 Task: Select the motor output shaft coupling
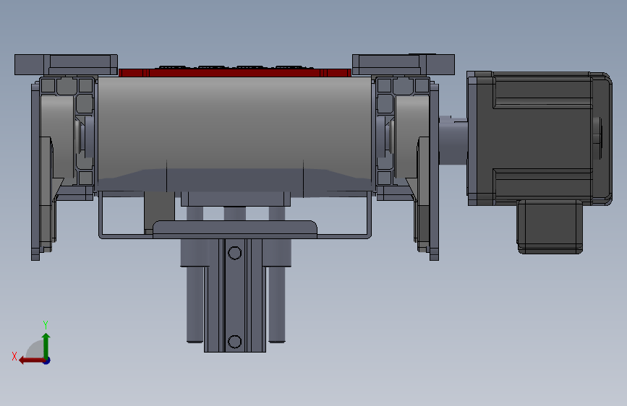point(453,139)
